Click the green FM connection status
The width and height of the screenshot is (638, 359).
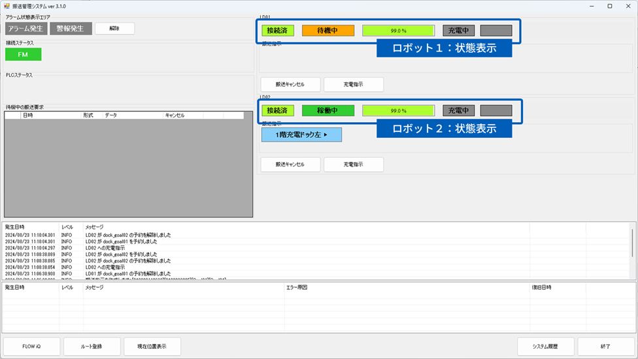click(x=23, y=54)
